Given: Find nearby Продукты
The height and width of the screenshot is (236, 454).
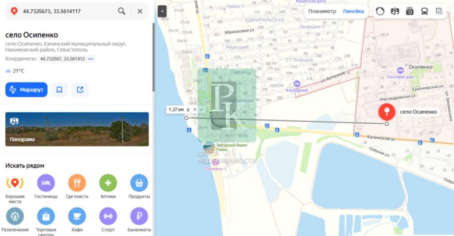Looking at the screenshot, I should tap(139, 186).
